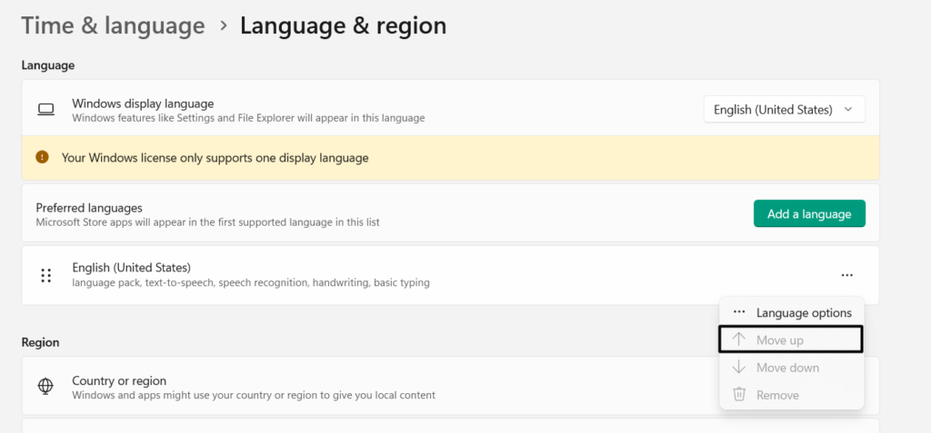
Task: Choose Remove from the language menu
Action: (x=777, y=395)
